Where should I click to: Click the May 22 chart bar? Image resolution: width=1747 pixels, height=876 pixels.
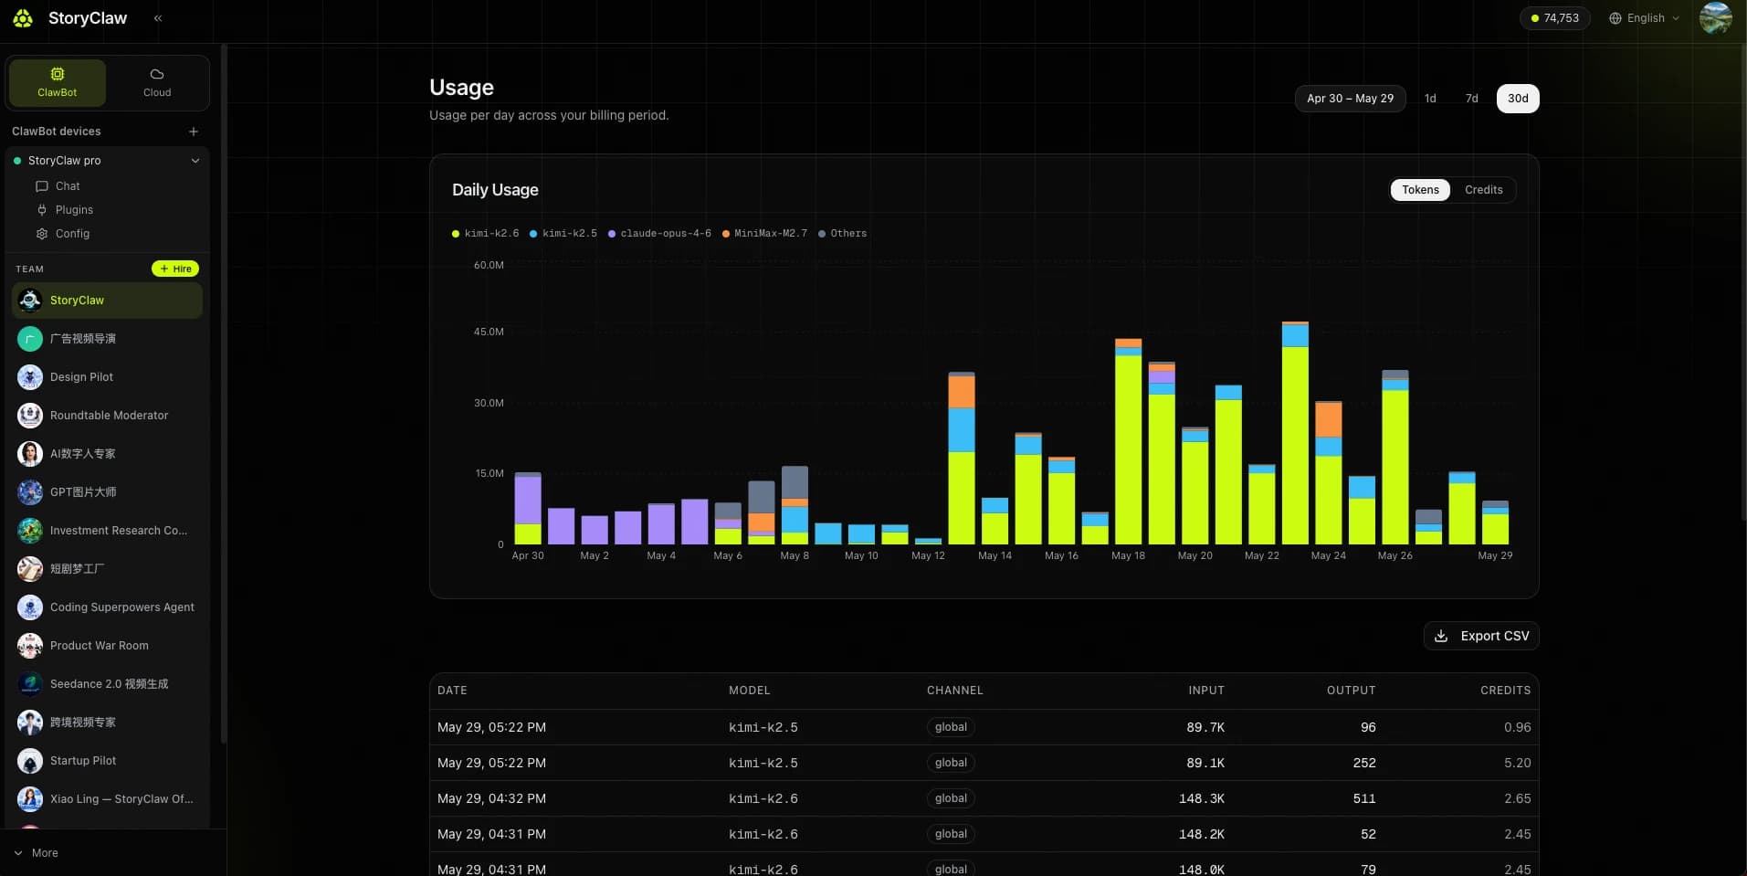coord(1261,504)
